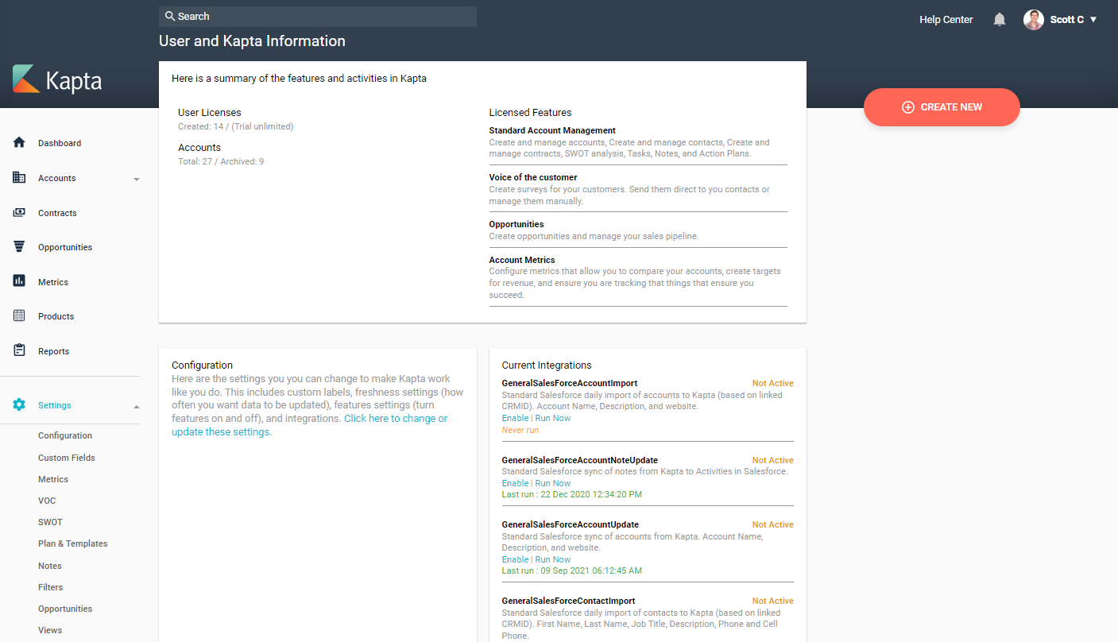Run Now for GeneralSalesForceAccountNoteUpdate
This screenshot has height=642, width=1118.
pyautogui.click(x=553, y=483)
